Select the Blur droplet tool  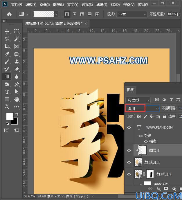coord(17,77)
